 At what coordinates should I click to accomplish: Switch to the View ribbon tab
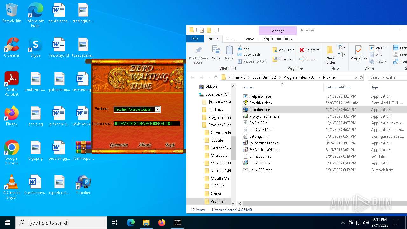pos(250,39)
